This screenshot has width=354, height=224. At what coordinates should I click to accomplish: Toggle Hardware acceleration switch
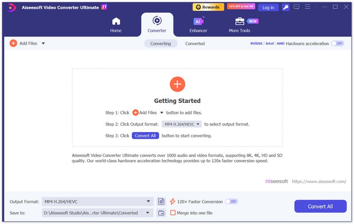(x=338, y=43)
